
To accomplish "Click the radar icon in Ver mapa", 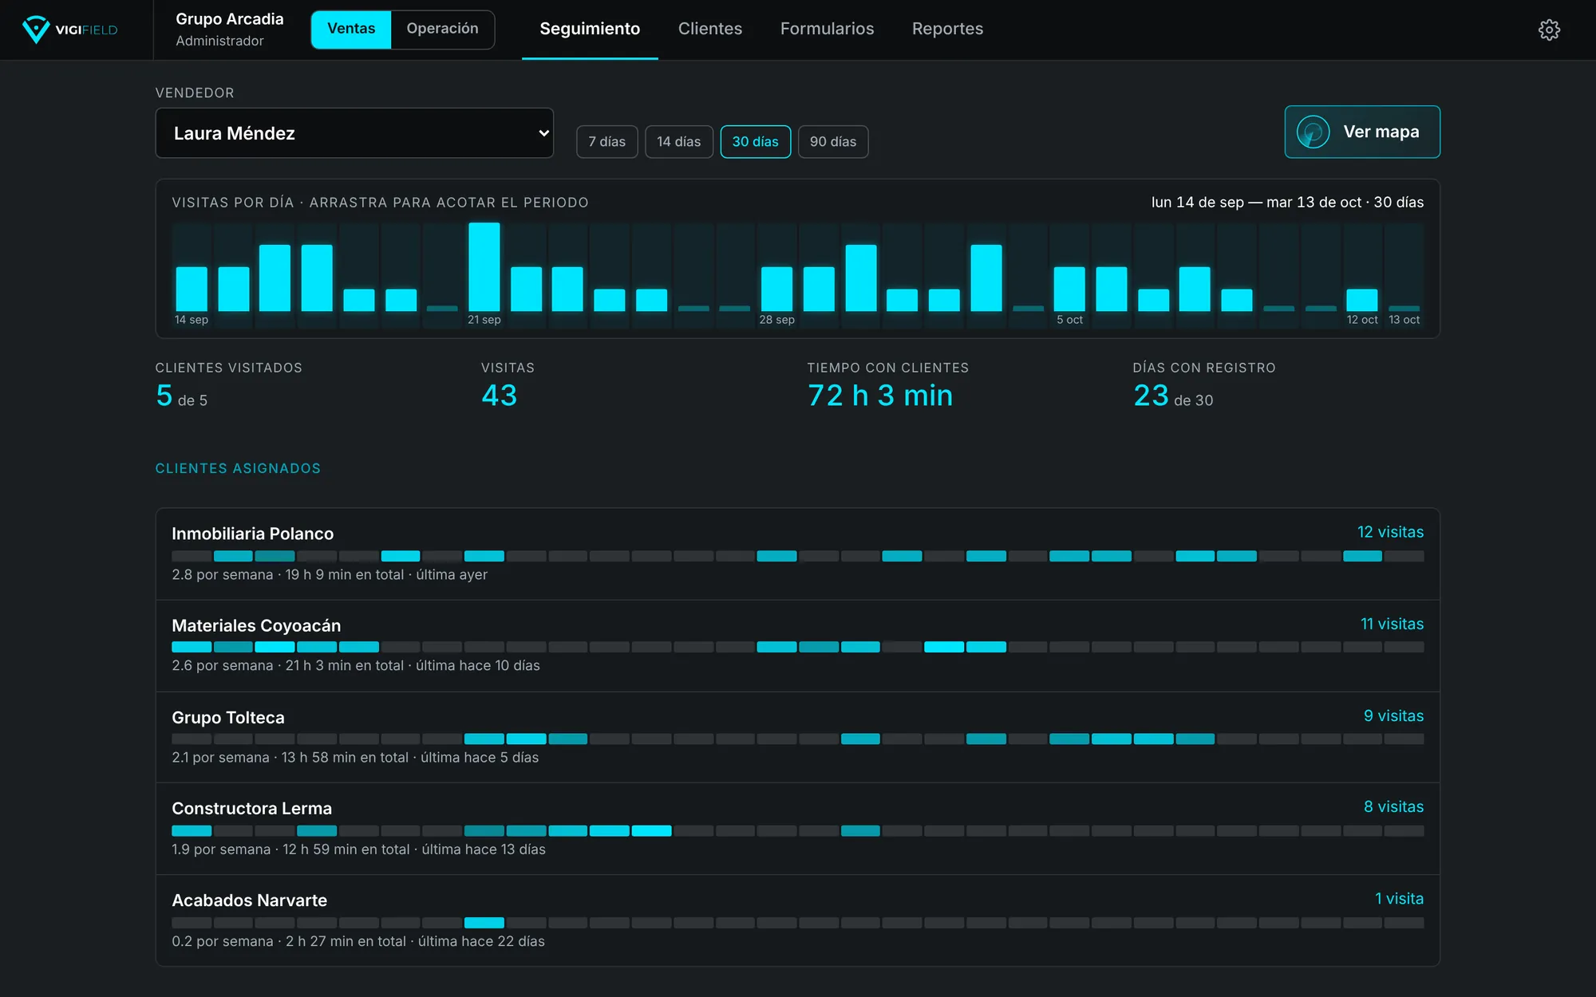I will (1313, 132).
